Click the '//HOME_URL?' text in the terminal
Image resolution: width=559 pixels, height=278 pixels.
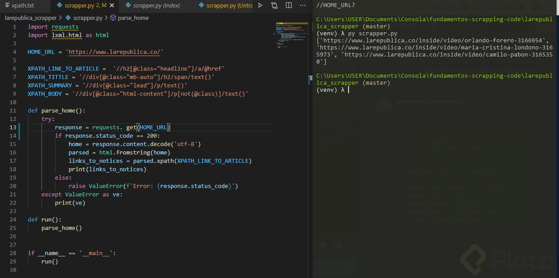click(x=335, y=5)
